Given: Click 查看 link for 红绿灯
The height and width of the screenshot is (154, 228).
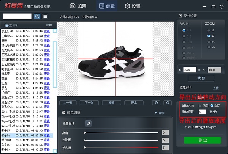Looking at the screenshot, I should (47, 93).
